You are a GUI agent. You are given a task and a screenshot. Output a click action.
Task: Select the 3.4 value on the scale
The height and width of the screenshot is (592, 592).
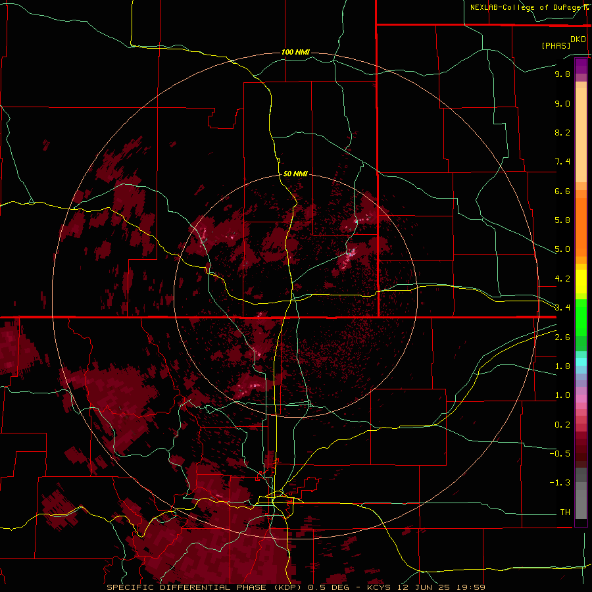[x=562, y=308]
